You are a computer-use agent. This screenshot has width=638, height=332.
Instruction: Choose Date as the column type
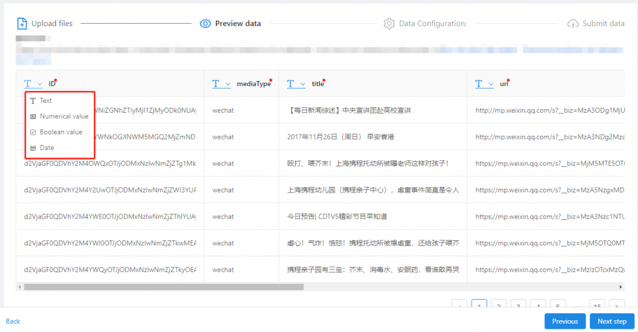[x=47, y=148]
